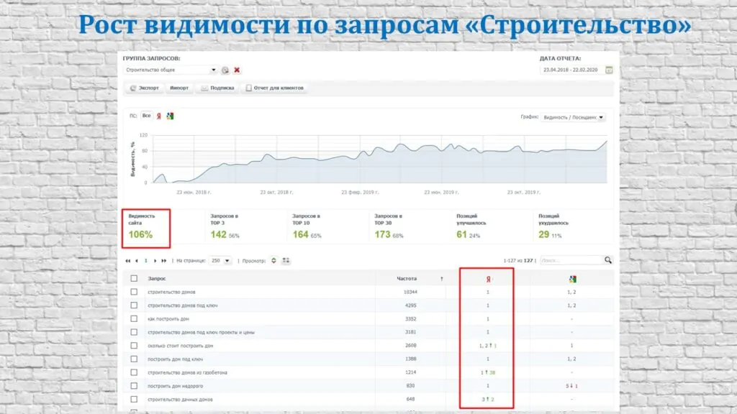This screenshot has width=737, height=414.
Task: Open 'Отчет для клиентов' button
Action: [275, 88]
